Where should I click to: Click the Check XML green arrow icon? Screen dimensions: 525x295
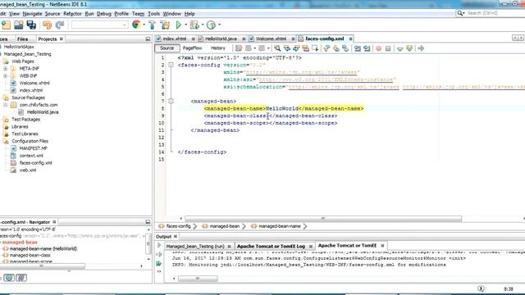click(x=399, y=48)
